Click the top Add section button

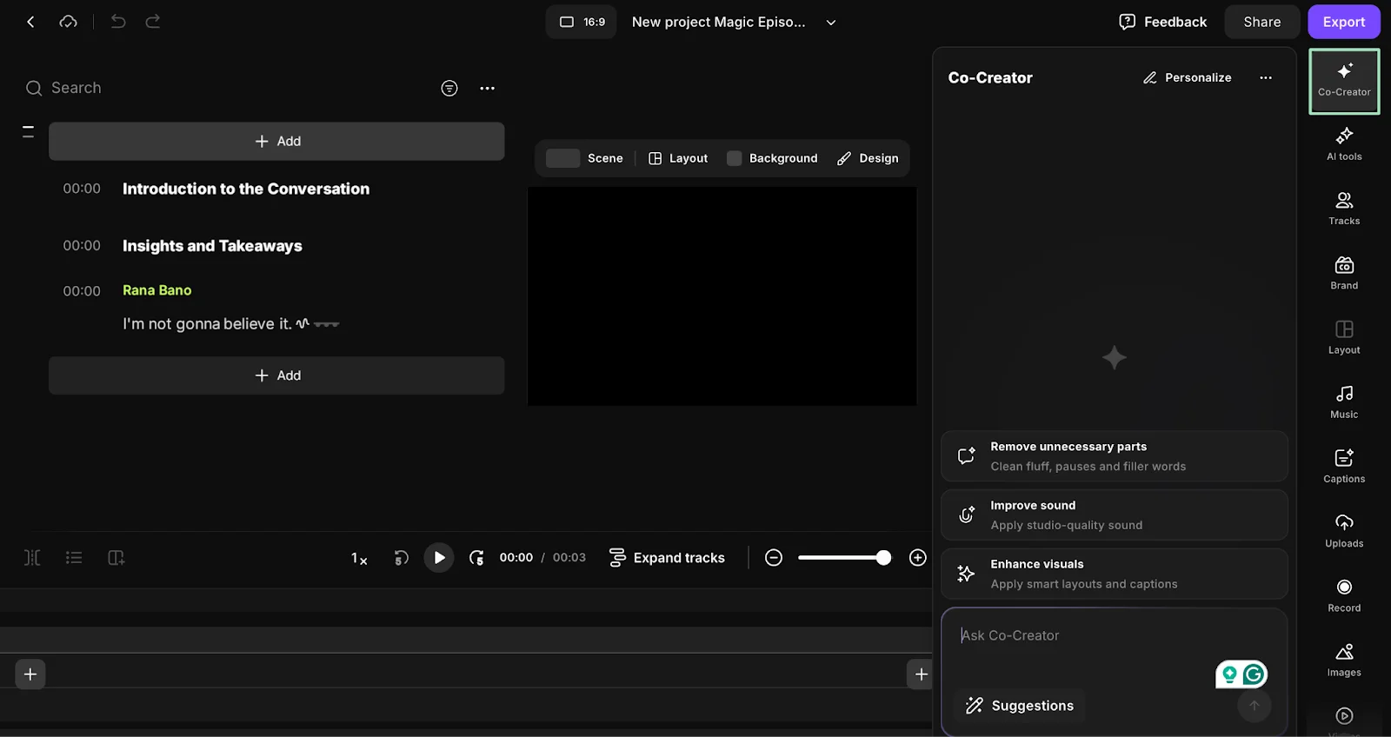(x=276, y=141)
